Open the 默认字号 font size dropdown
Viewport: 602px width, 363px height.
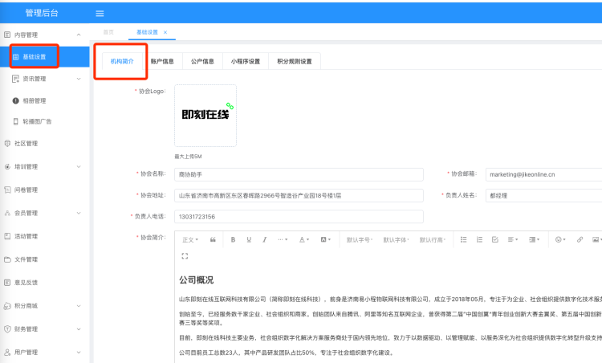(x=360, y=239)
